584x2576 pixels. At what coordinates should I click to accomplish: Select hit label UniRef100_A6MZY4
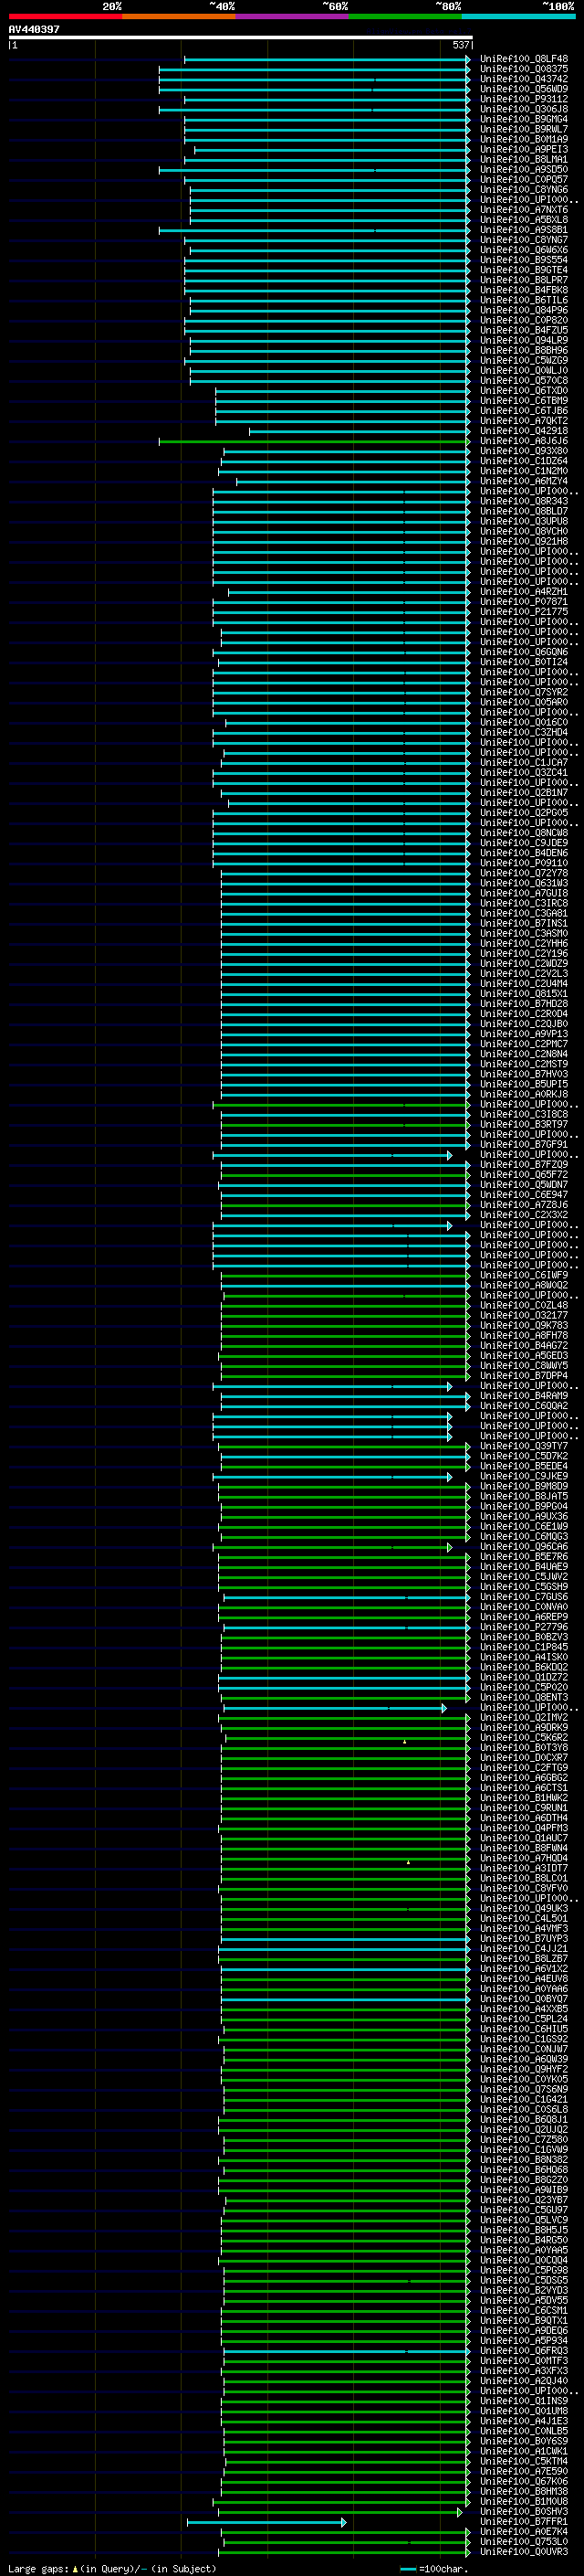[x=523, y=481]
